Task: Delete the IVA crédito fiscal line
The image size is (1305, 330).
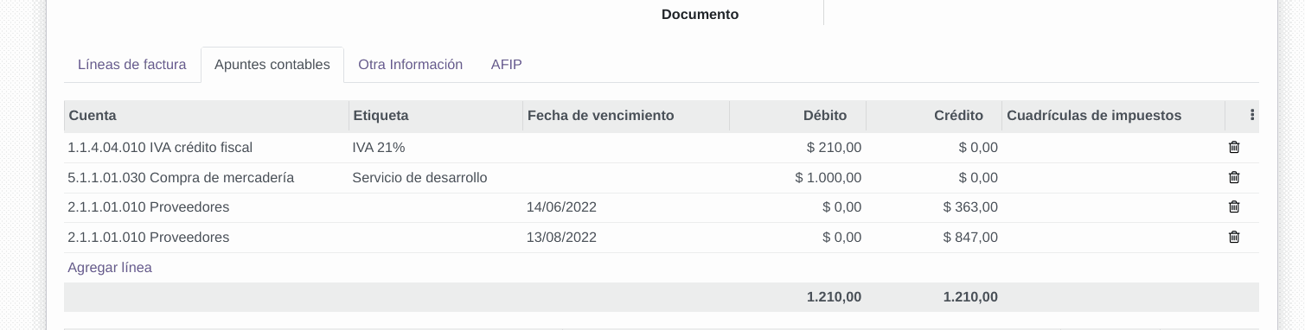Action: 1234,148
